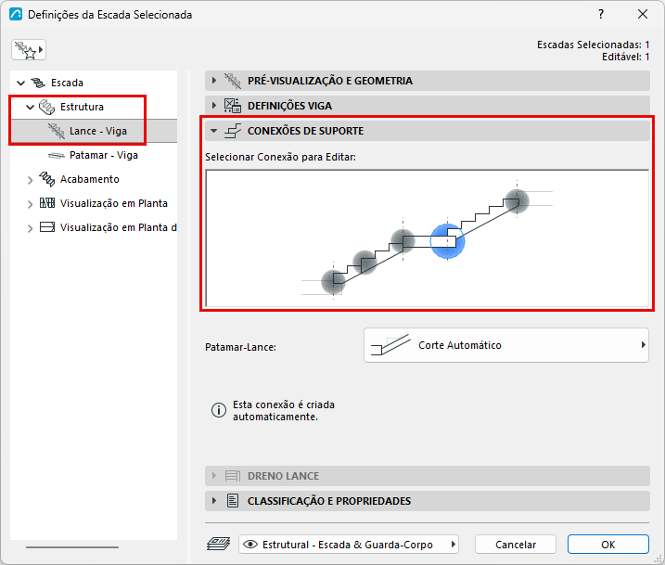Screen dimensions: 665x565
Task: Select the blue highlighted connection node
Action: tap(447, 241)
